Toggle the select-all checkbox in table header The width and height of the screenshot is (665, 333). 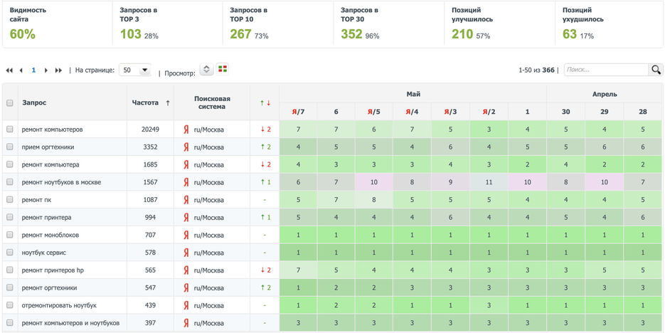[x=10, y=102]
